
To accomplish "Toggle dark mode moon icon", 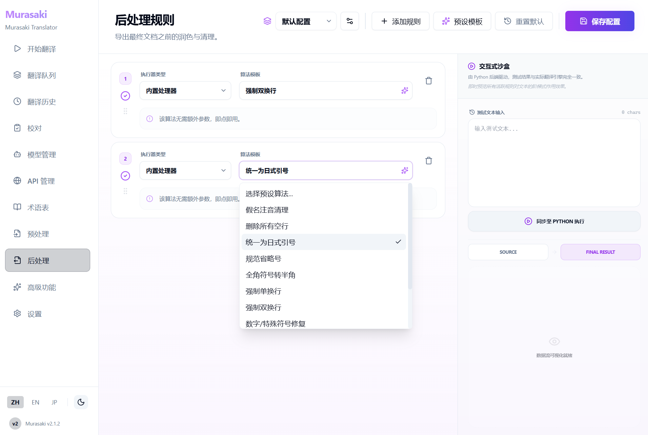I will pos(81,402).
